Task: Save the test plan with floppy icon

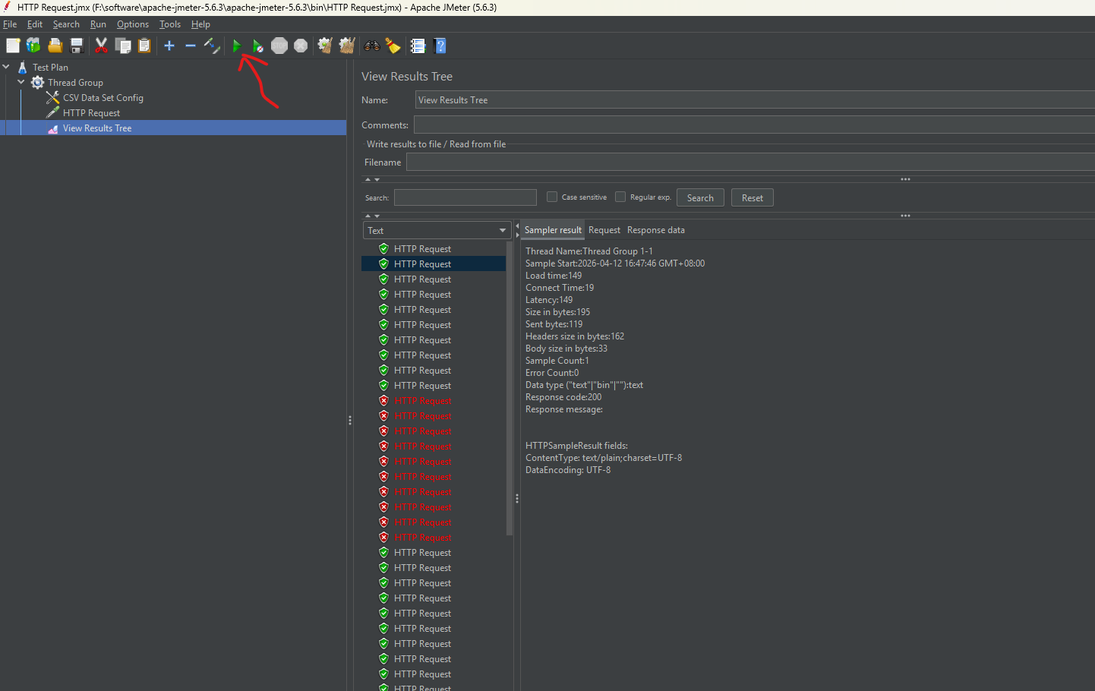Action: [x=76, y=46]
